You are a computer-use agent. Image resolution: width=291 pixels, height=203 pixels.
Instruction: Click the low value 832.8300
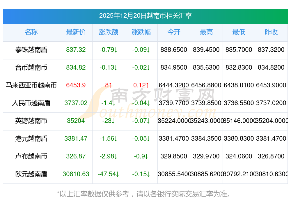coord(239,67)
